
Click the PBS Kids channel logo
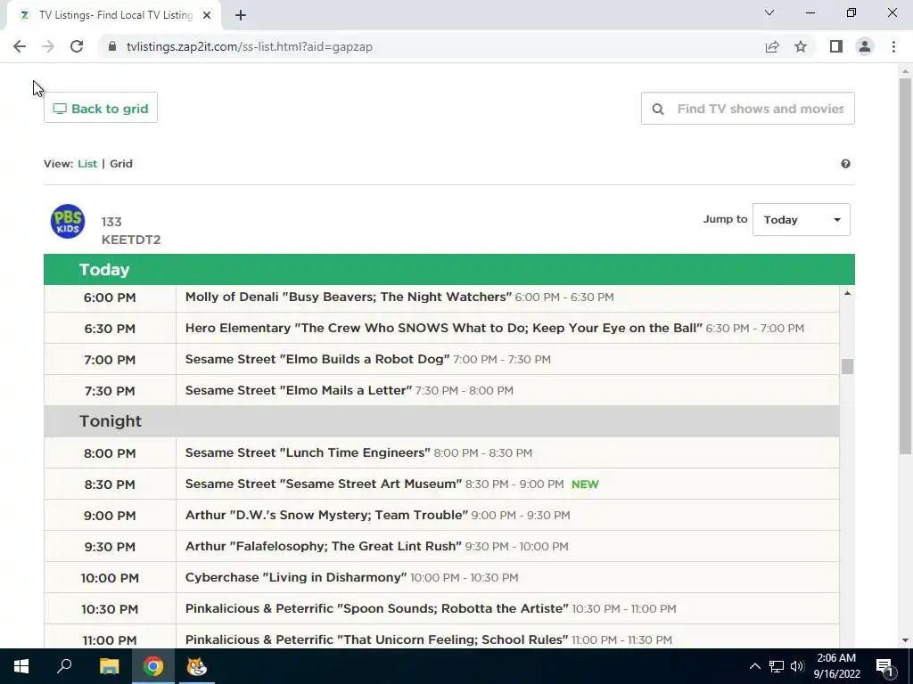[68, 221]
